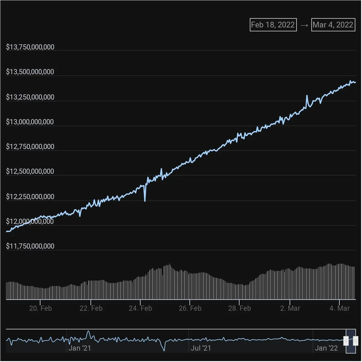362x362 pixels.
Task: Select the 26. Feb axis label
Action: pos(190,308)
